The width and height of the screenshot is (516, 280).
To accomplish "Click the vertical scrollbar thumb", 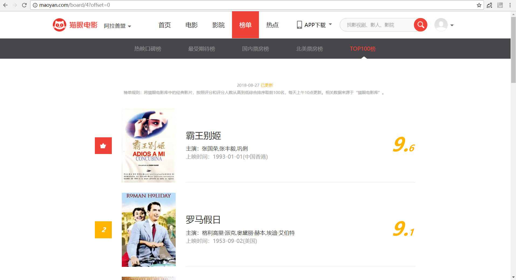I will click(x=513, y=50).
